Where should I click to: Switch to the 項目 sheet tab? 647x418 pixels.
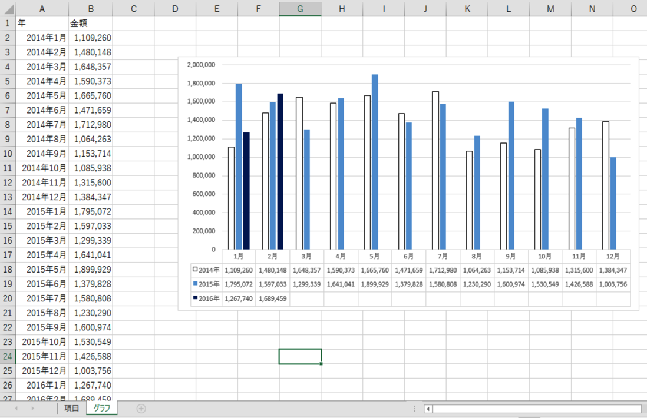[x=72, y=408]
